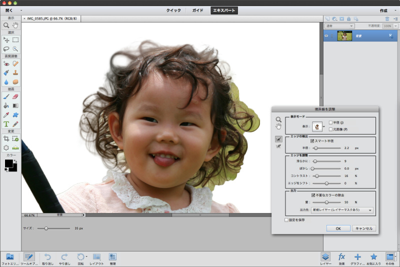
Task: Select the Lasso tool
Action: [6, 48]
